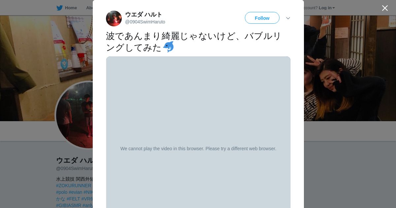Close the tweet overlay with X
This screenshot has width=396, height=208.
[x=385, y=8]
